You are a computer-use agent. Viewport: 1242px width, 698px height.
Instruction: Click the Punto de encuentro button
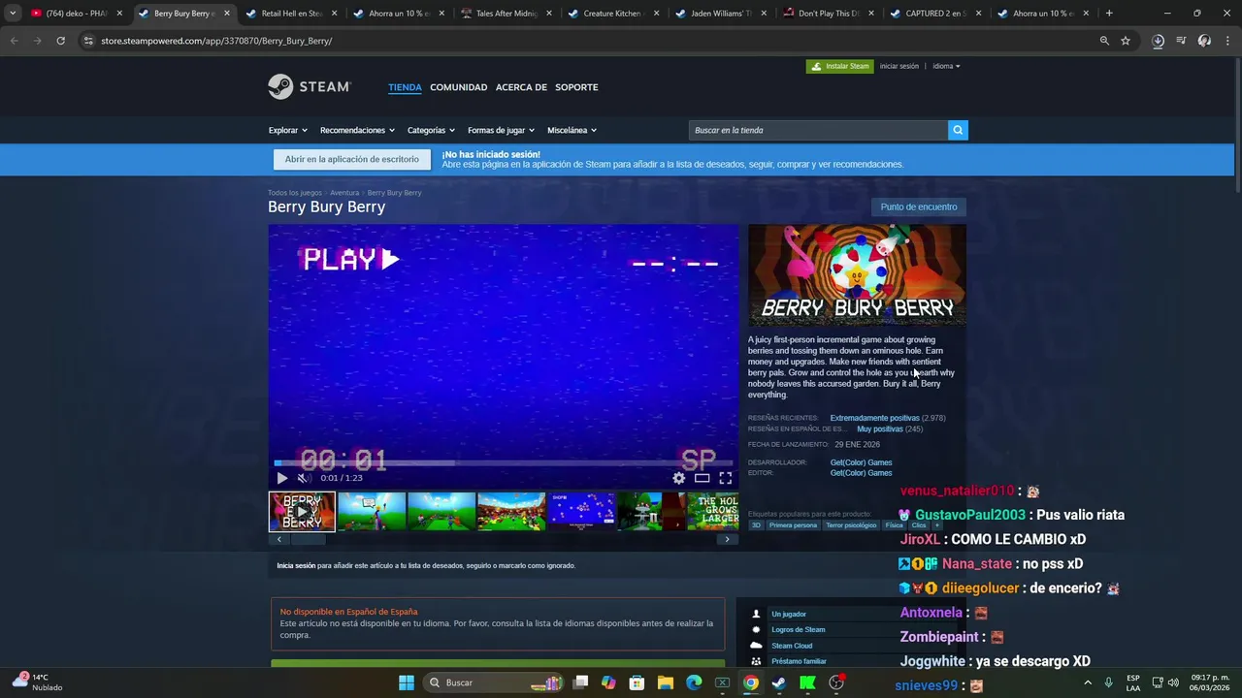[x=919, y=206]
